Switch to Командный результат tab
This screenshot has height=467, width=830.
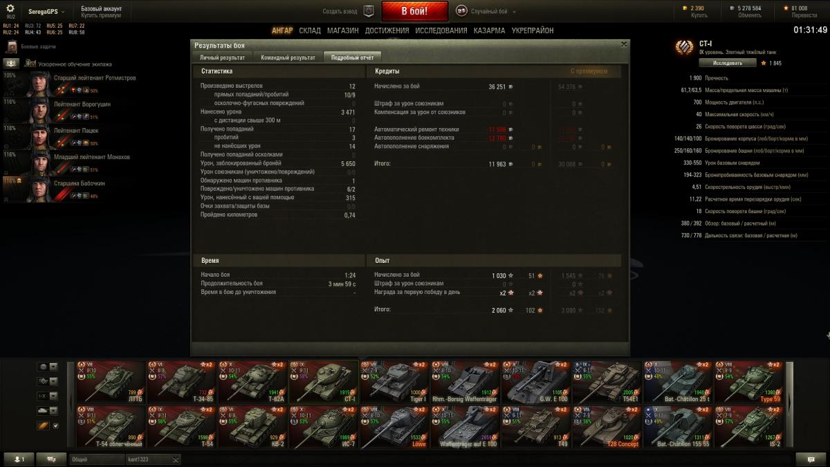click(288, 57)
